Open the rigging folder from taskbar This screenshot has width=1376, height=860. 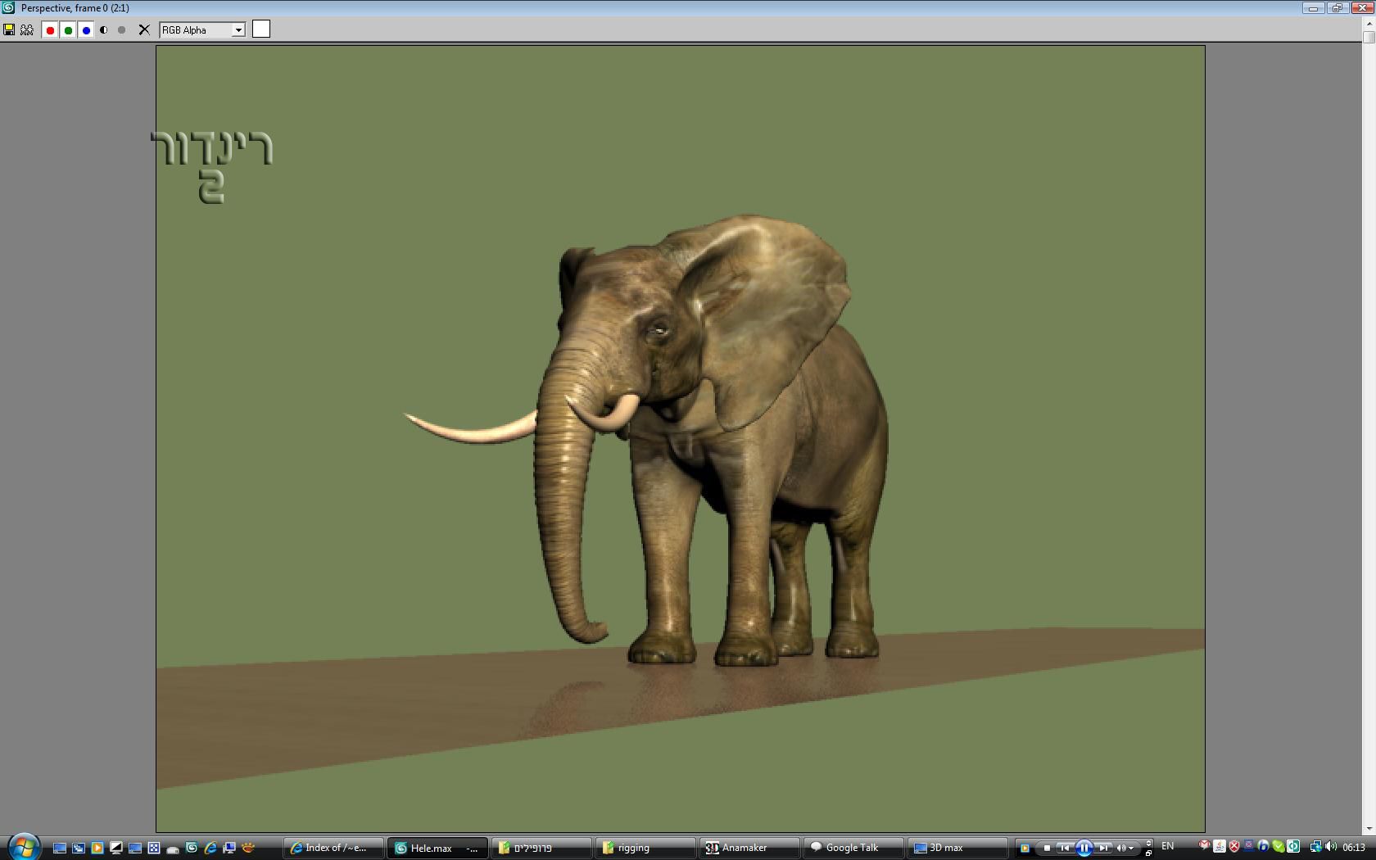645,848
